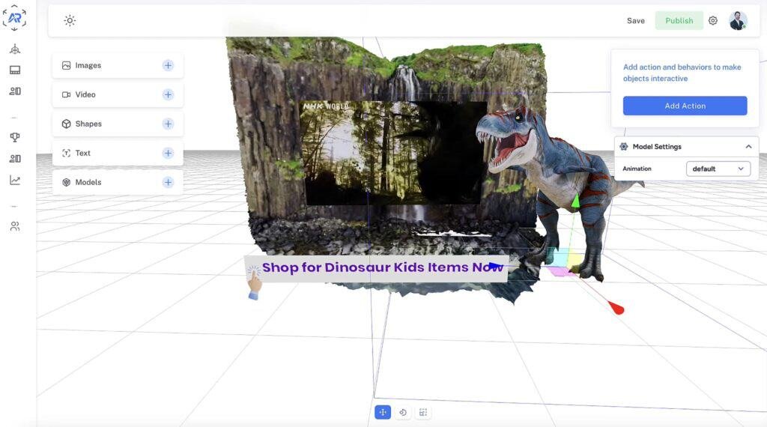
Task: Toggle the sun lighting mode icon
Action: (70, 21)
